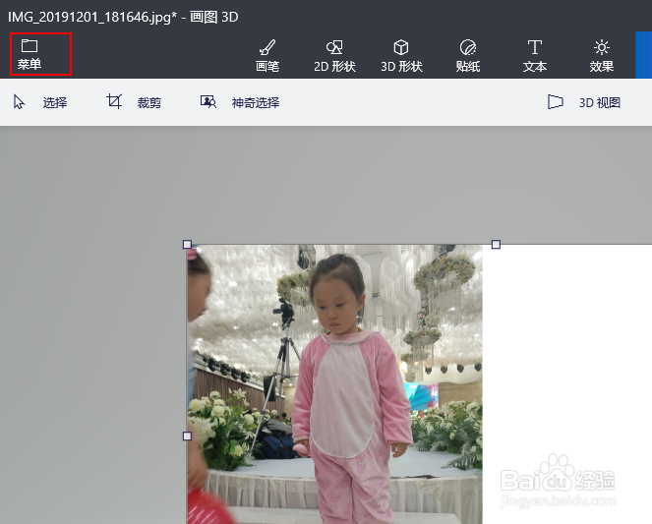Click the blue button at toolbar's right edge

644,55
